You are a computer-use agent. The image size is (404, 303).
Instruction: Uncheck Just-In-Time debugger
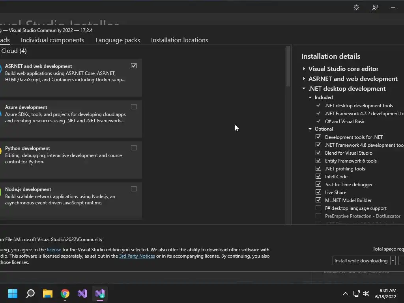coord(318,184)
